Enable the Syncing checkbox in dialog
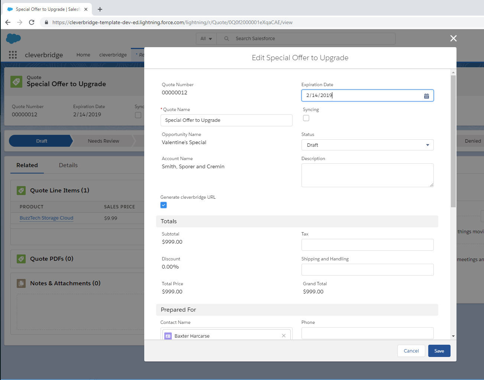Screen dimensions: 484x380 pos(306,118)
